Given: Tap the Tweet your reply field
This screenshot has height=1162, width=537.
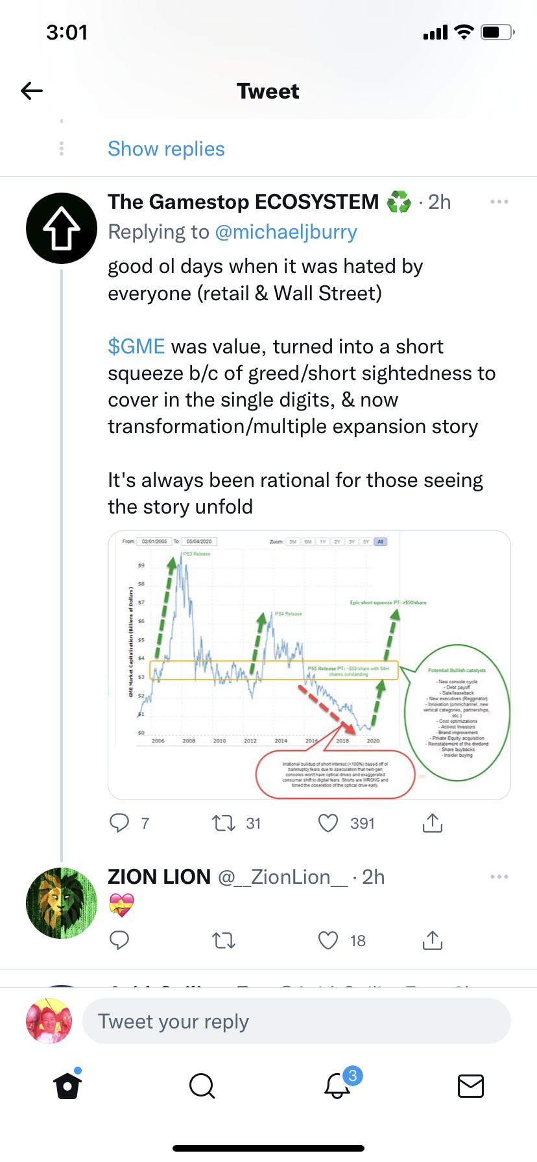Looking at the screenshot, I should pyautogui.click(x=296, y=1022).
